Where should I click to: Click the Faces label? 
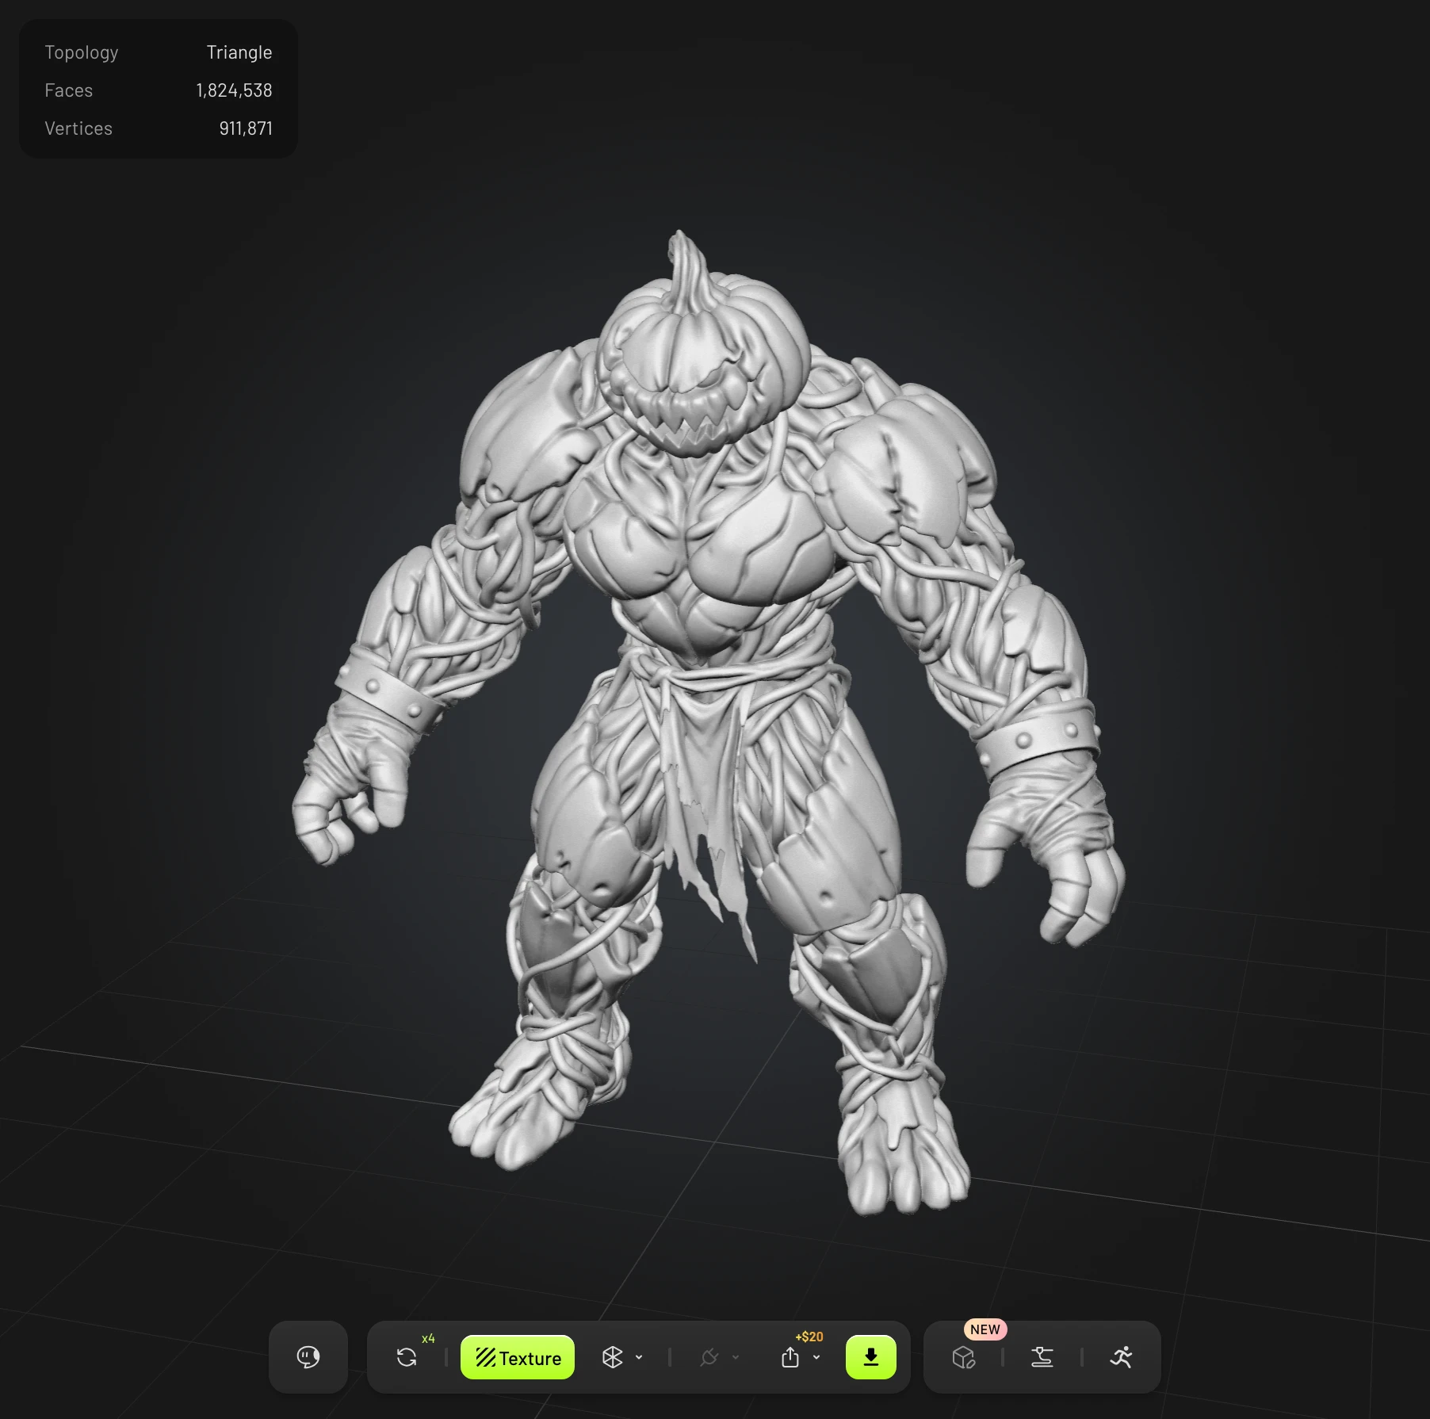[69, 90]
